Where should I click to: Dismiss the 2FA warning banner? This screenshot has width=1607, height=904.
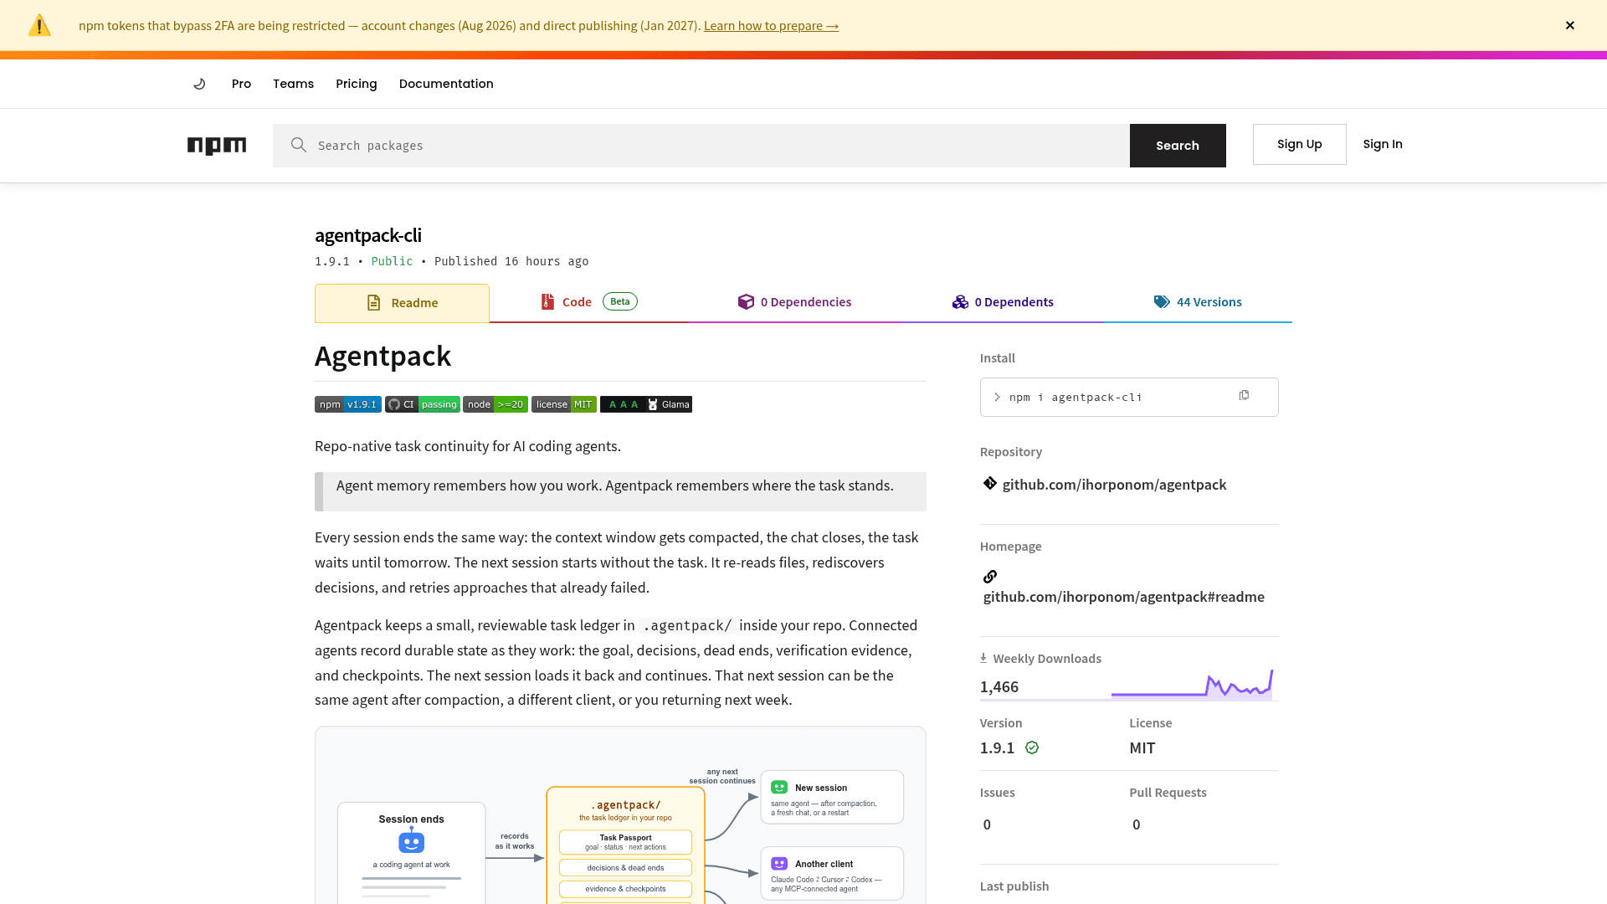tap(1570, 25)
